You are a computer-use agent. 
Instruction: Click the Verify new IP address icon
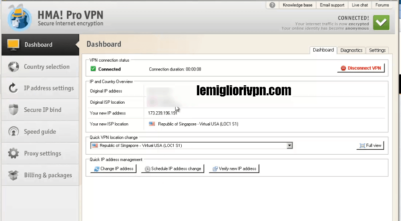(x=215, y=169)
